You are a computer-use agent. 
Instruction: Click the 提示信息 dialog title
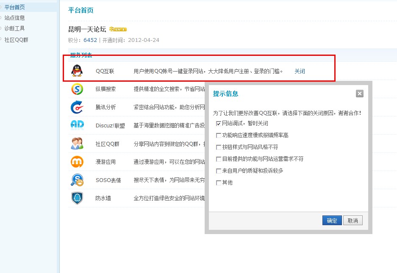(x=225, y=94)
